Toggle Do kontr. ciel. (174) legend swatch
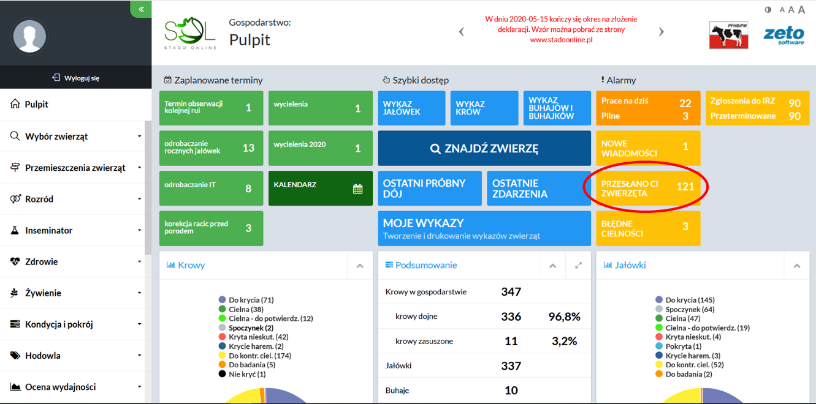 [222, 355]
